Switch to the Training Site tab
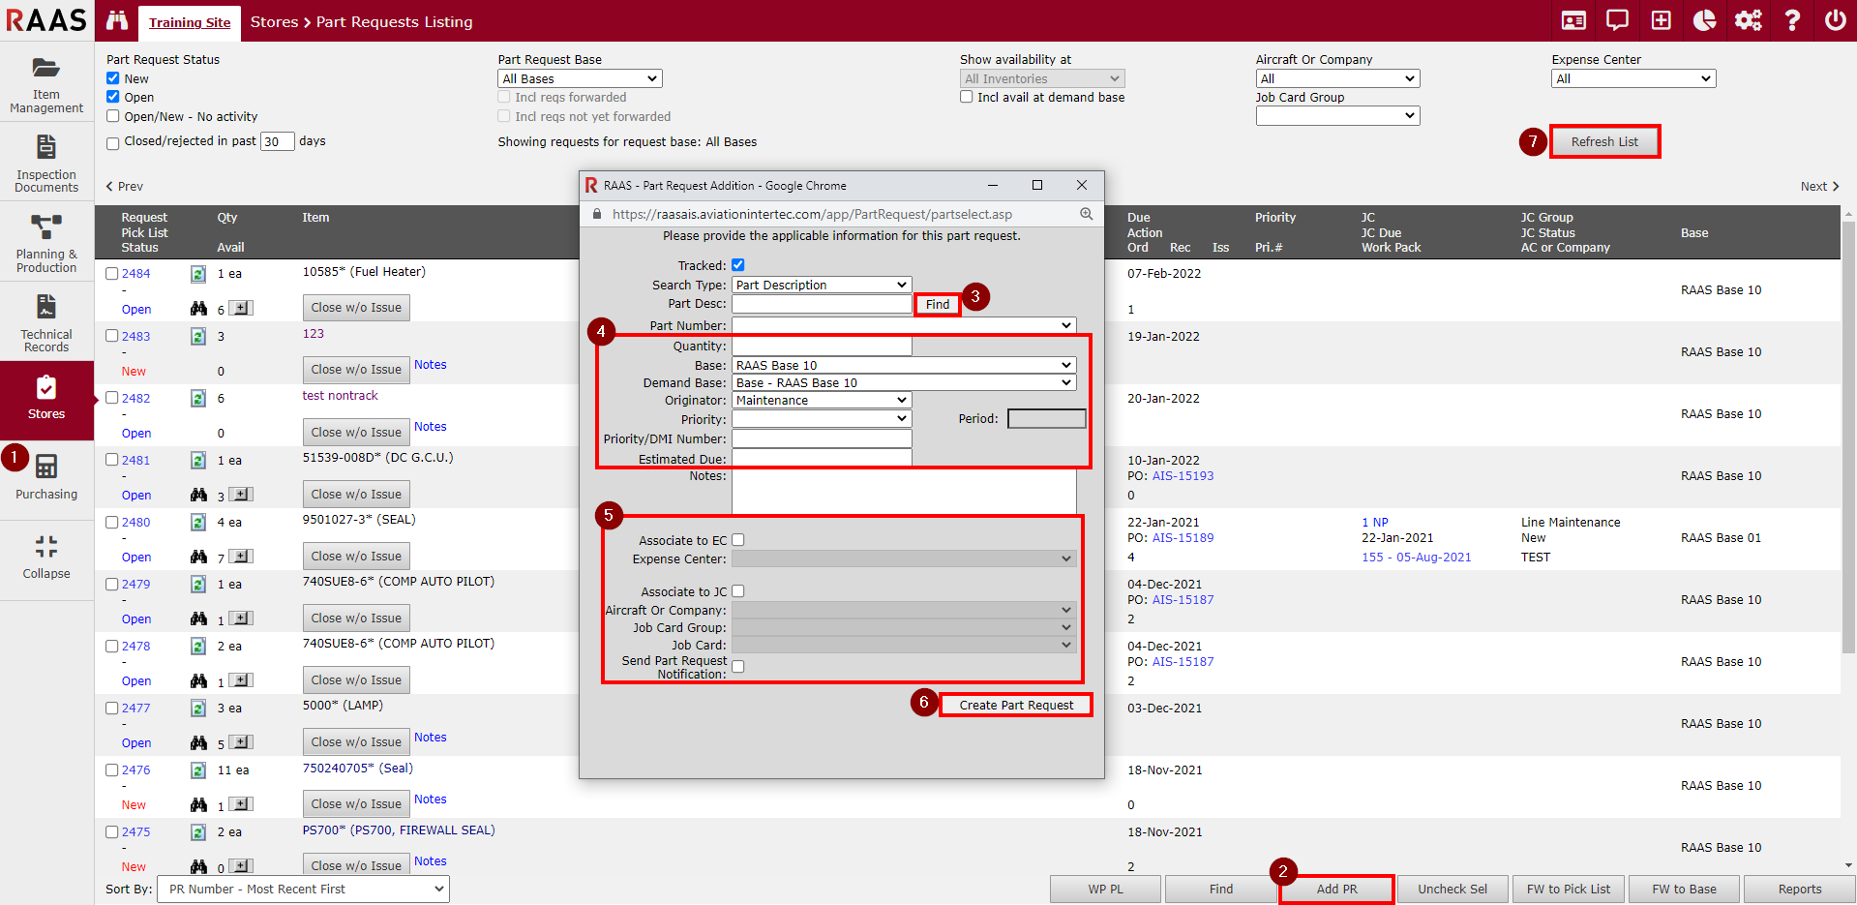Viewport: 1857px width, 905px height. pos(189,20)
